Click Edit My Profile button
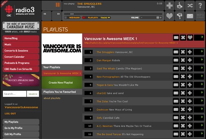This screenshot has width=206, height=139. (21, 134)
